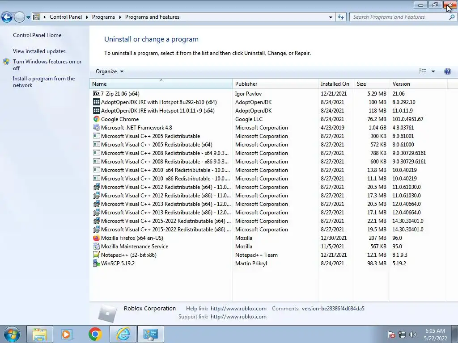
Task: Open Google Chrome from the taskbar
Action: tap(95, 334)
